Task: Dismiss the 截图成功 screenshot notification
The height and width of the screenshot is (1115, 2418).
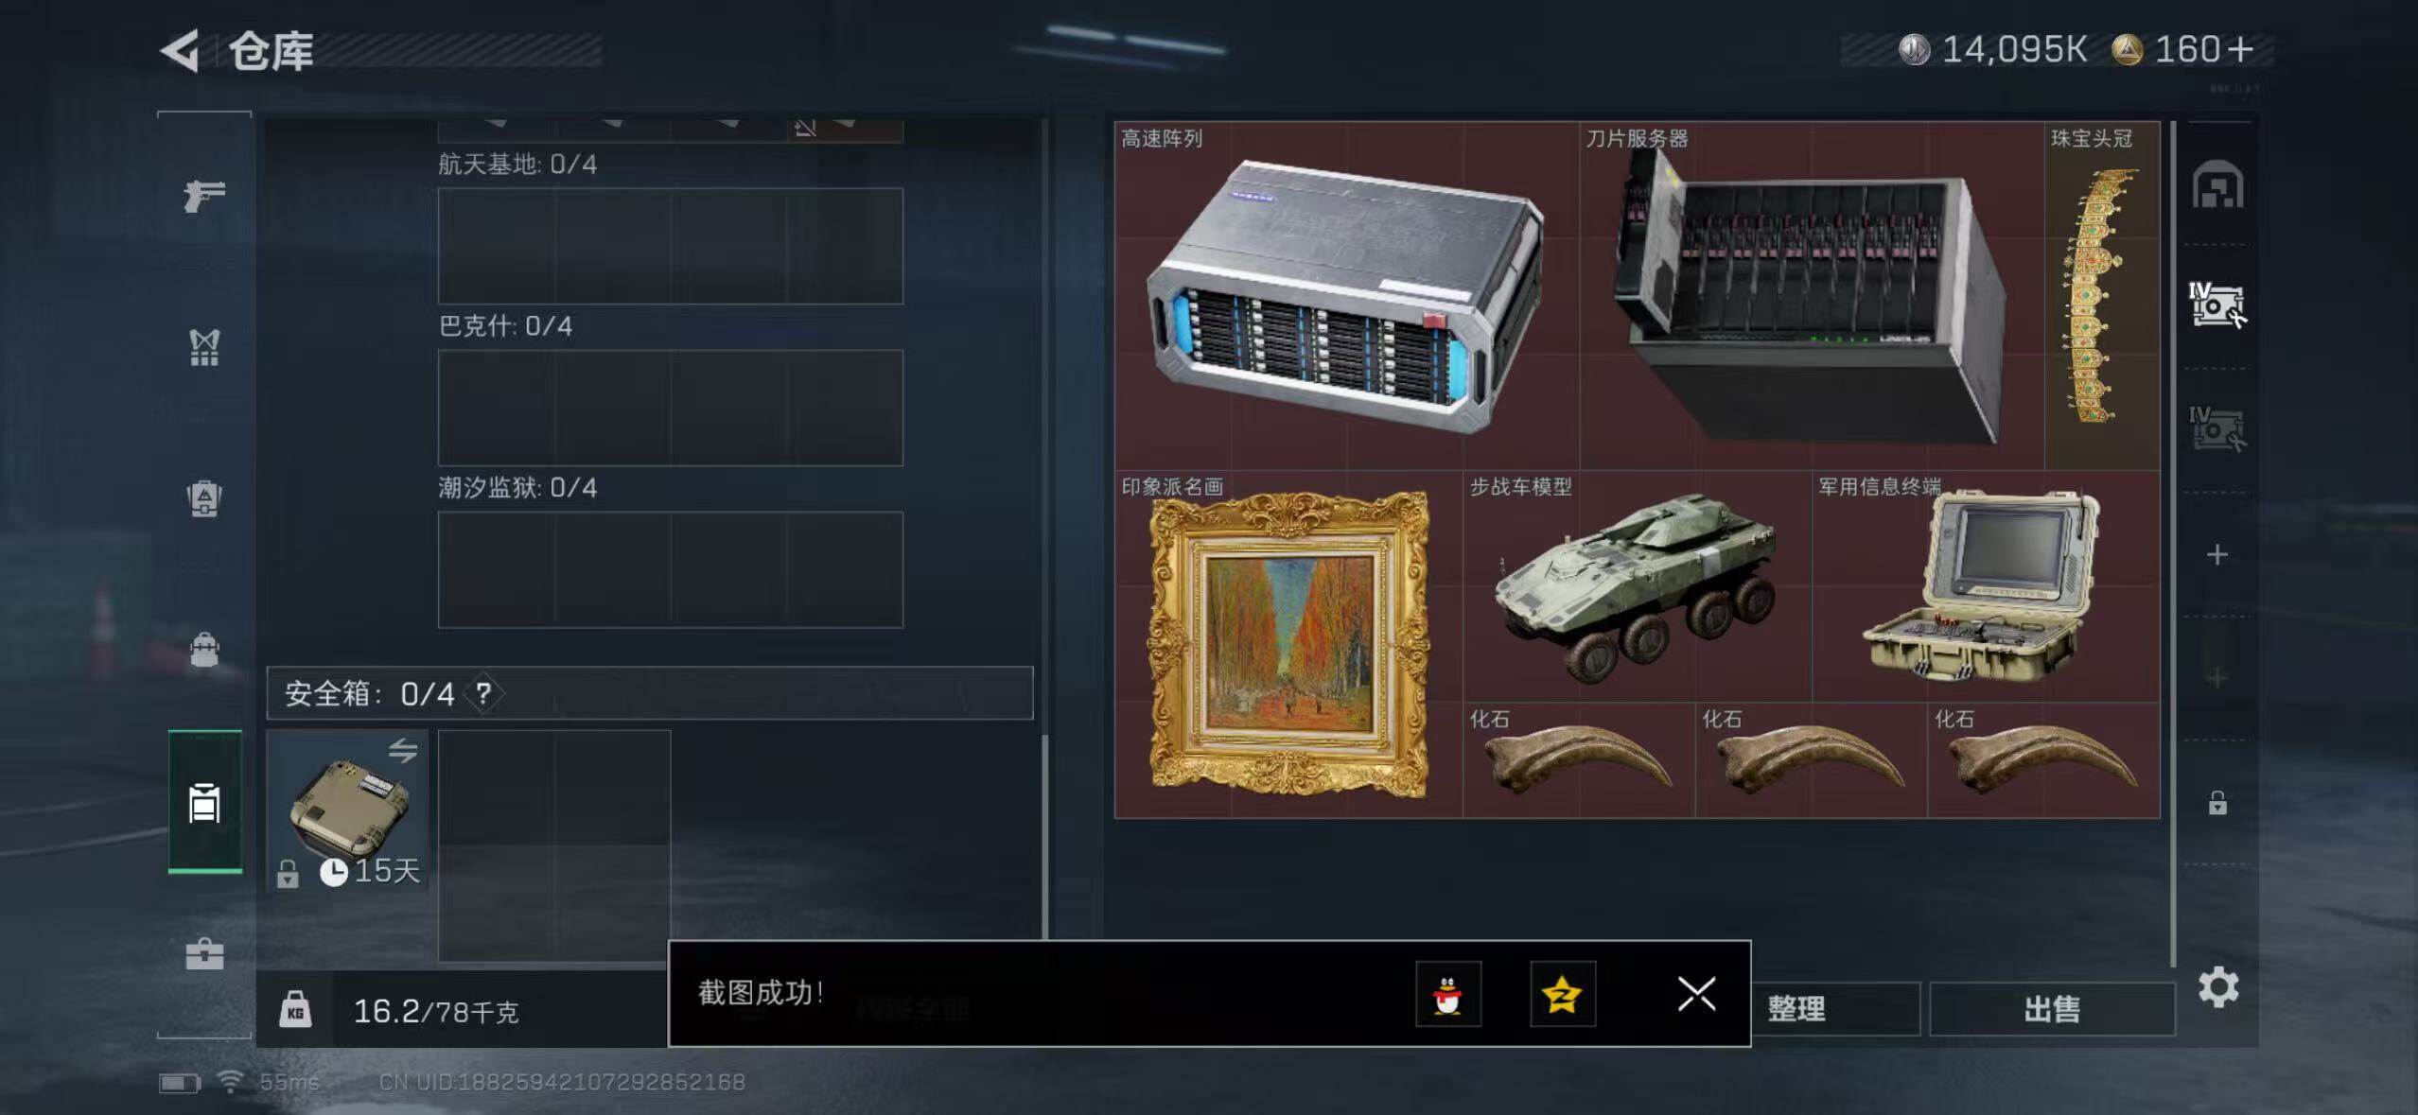Action: coord(1696,994)
